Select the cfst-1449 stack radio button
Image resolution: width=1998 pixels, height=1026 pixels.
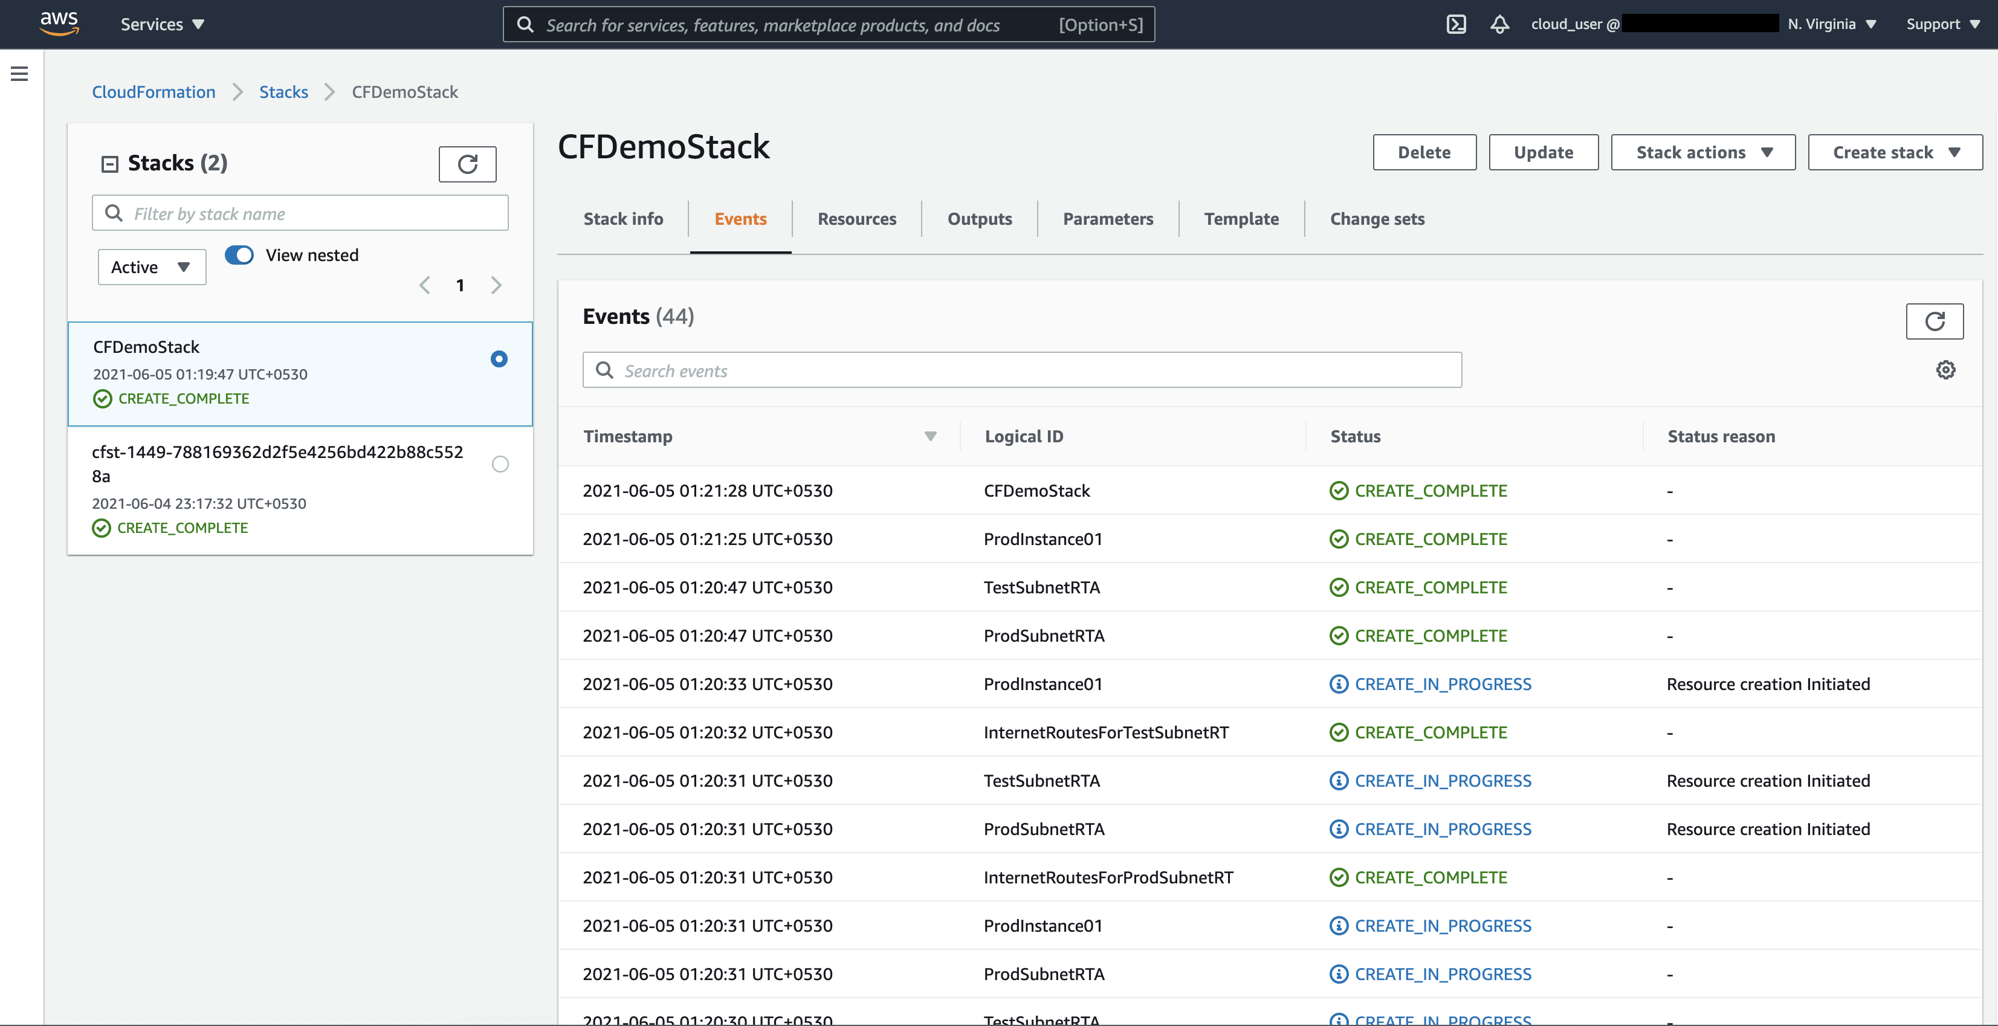pyautogui.click(x=500, y=465)
